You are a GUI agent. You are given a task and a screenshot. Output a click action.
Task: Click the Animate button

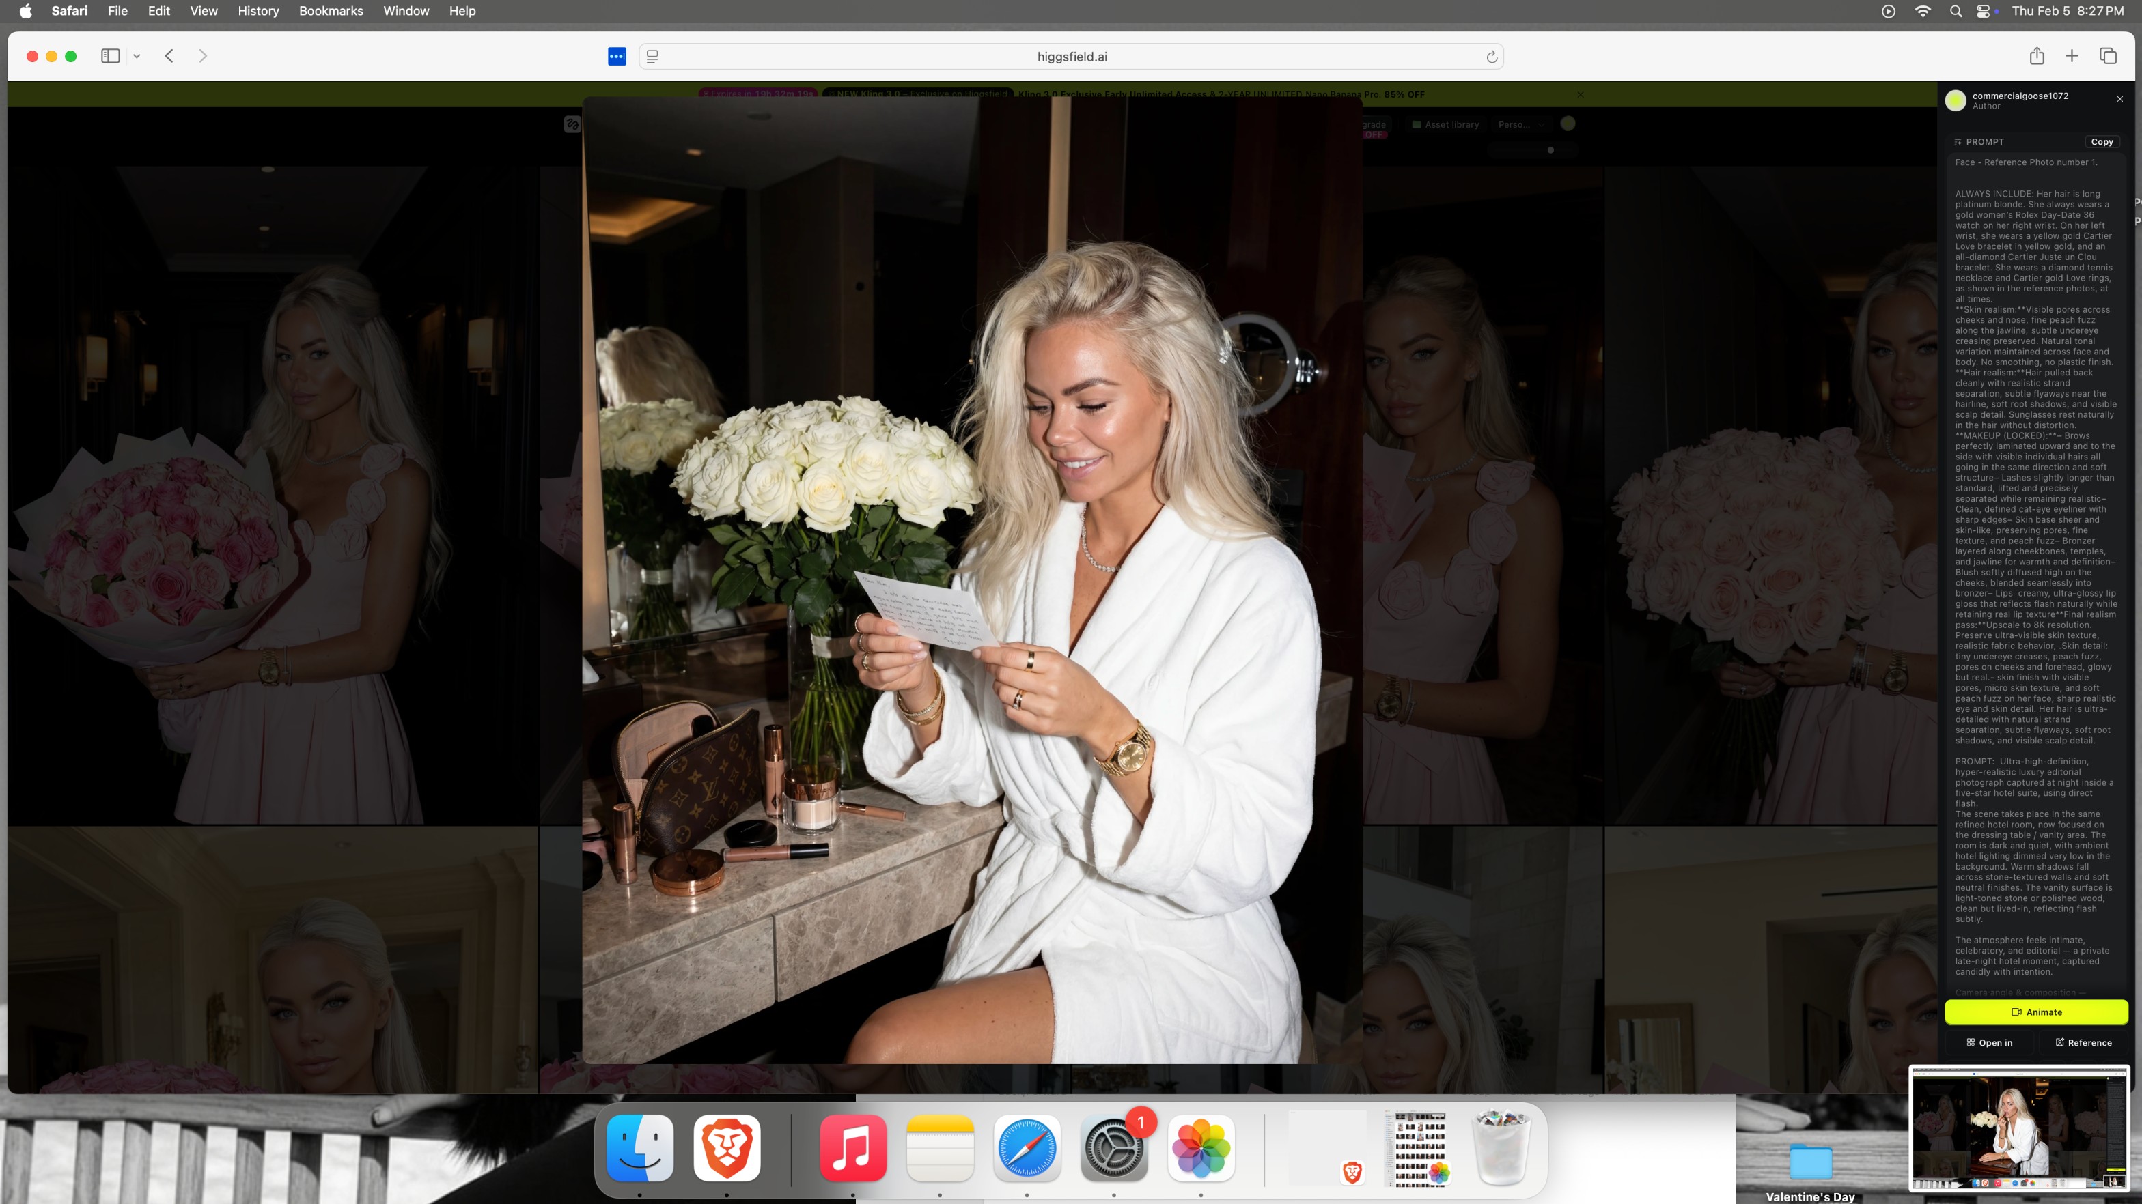pyautogui.click(x=2035, y=1012)
